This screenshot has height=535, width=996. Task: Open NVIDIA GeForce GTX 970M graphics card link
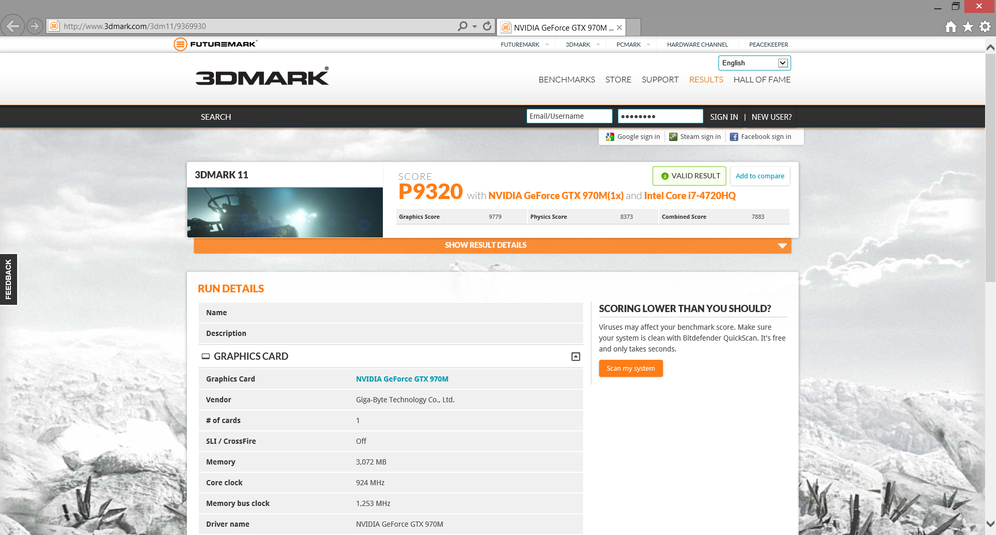[x=402, y=379]
